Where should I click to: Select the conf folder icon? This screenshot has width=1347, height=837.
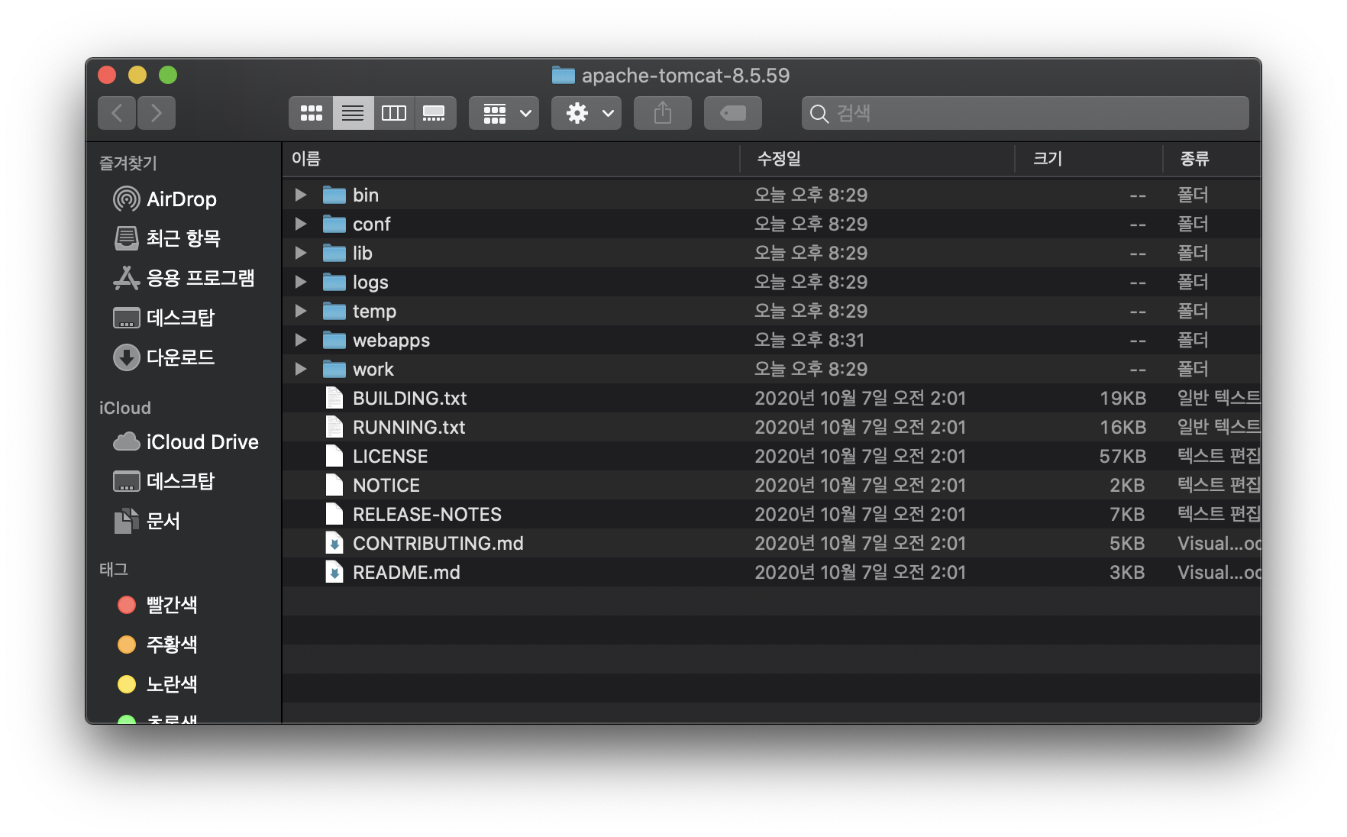(x=334, y=224)
